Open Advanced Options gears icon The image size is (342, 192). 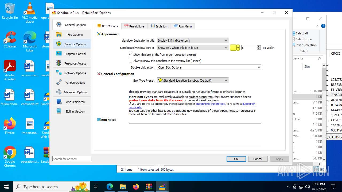click(x=59, y=92)
